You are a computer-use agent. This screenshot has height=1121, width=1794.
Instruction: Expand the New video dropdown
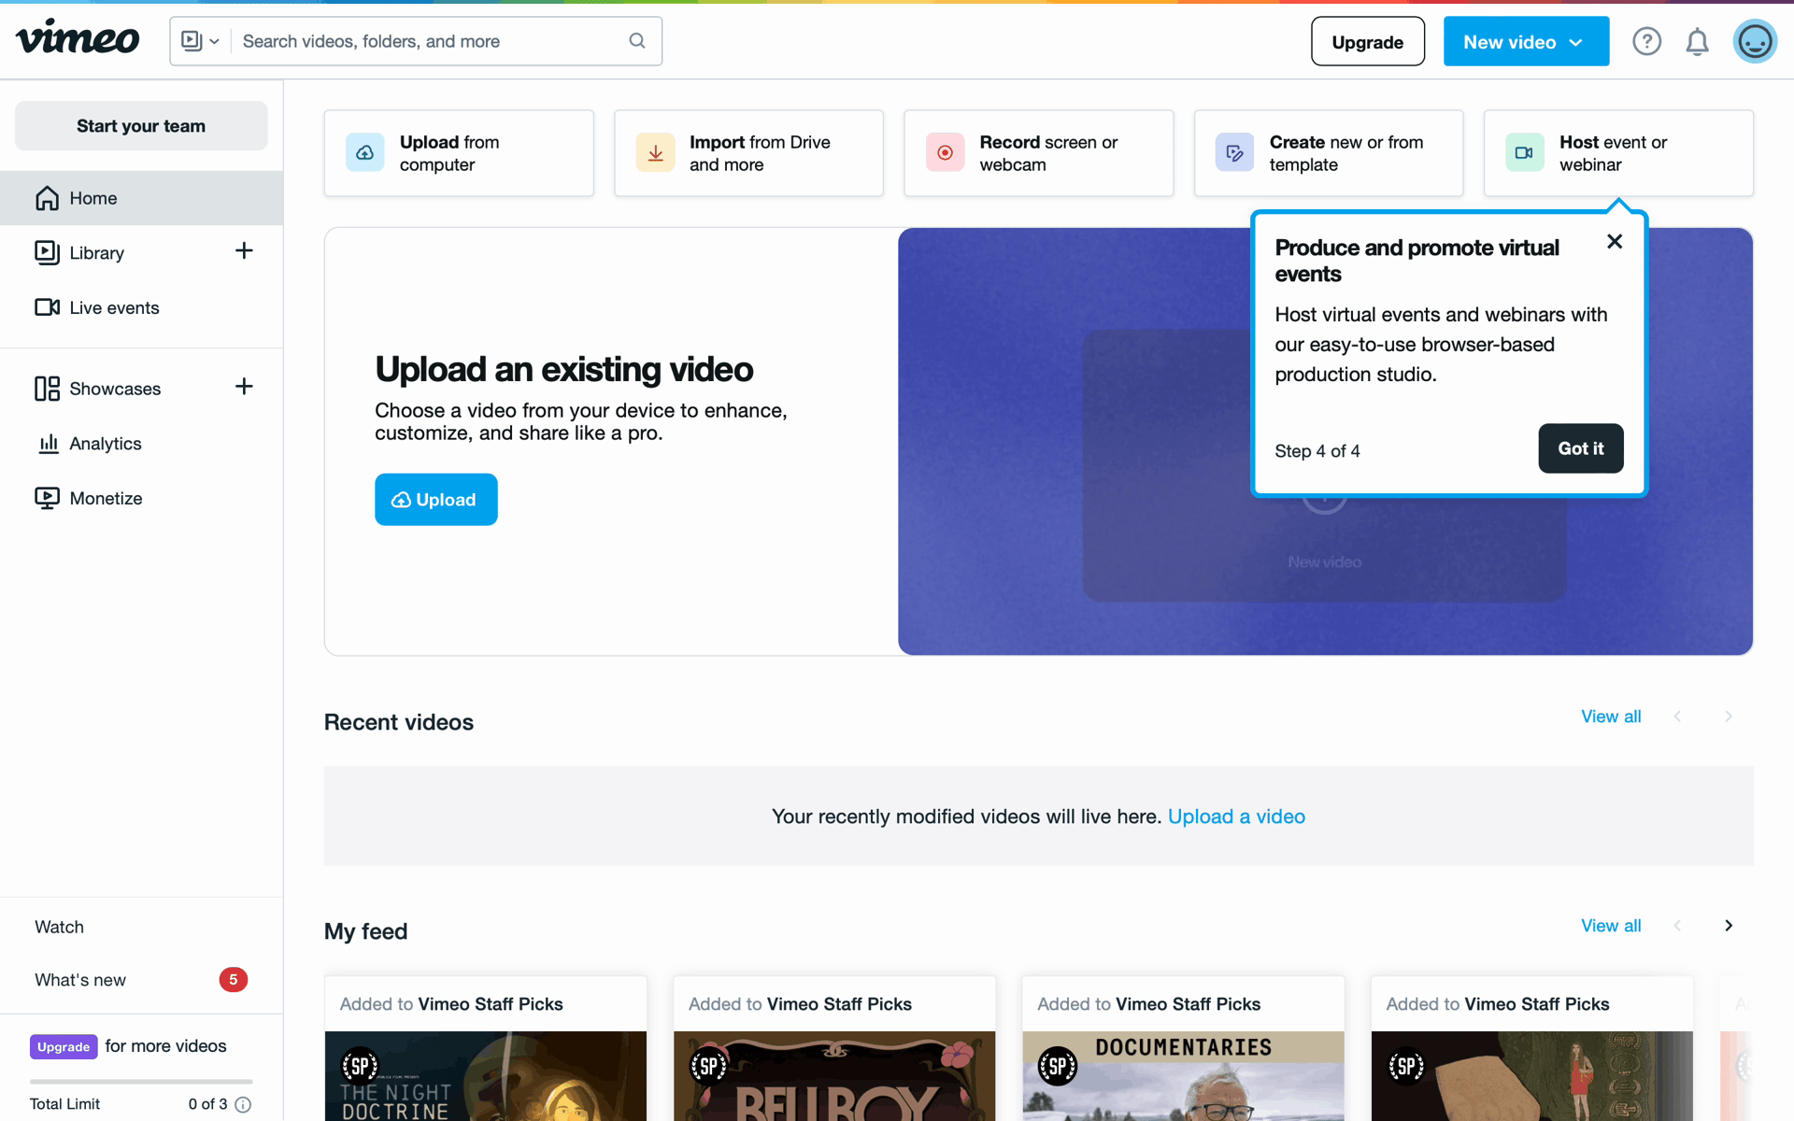coord(1526,41)
